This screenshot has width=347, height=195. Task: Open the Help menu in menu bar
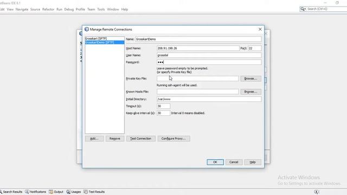tap(125, 9)
